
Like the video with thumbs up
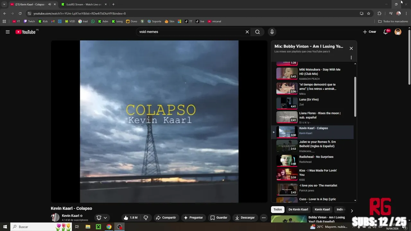coord(130,218)
